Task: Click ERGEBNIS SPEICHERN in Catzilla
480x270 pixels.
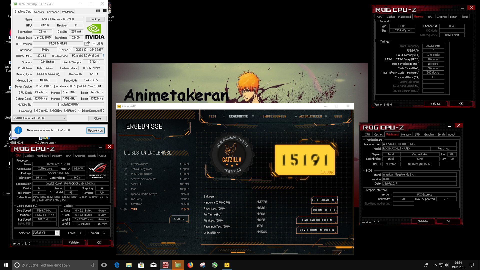Action: [x=324, y=210]
